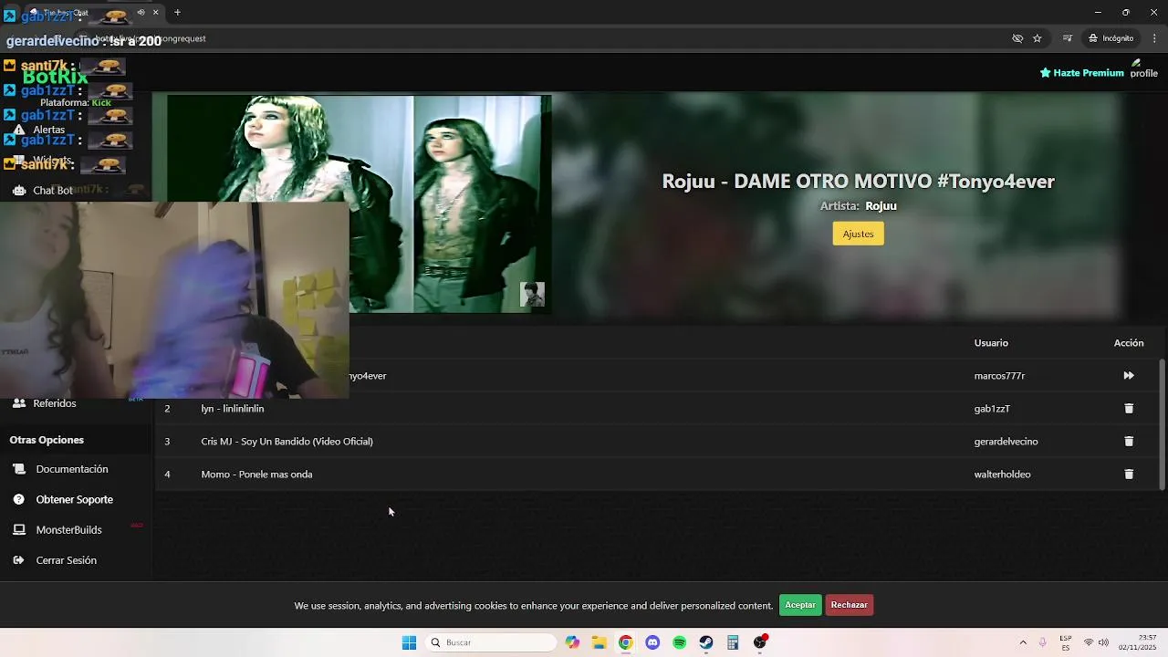
Task: Open Windows Start menu
Action: tap(409, 642)
